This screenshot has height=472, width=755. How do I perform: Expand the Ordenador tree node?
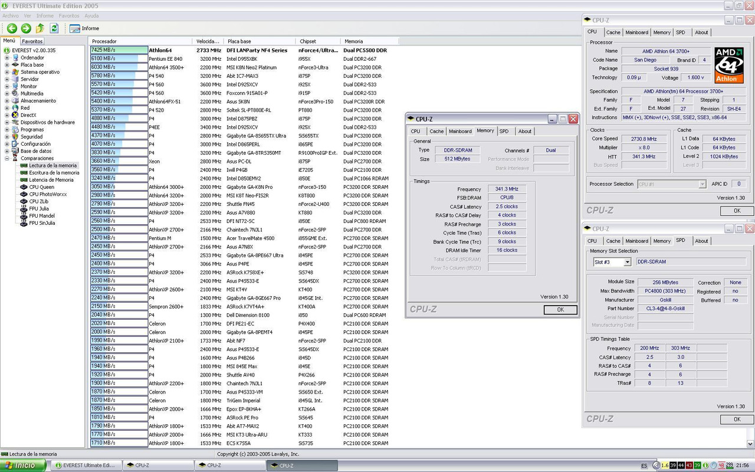7,58
